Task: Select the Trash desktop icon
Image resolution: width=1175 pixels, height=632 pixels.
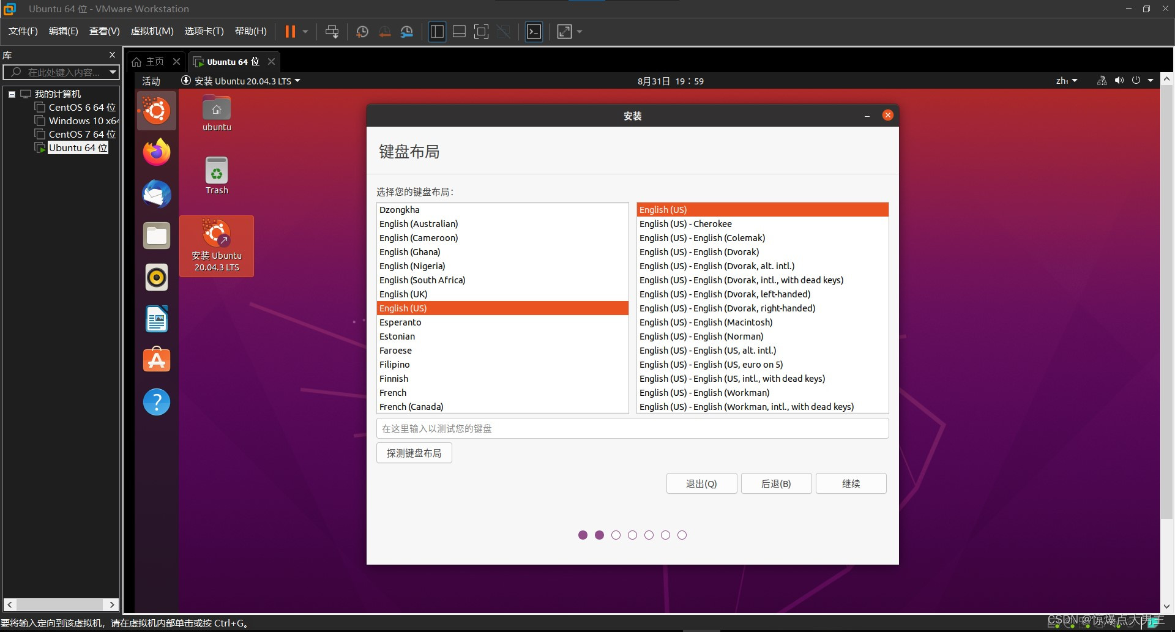Action: pos(217,176)
